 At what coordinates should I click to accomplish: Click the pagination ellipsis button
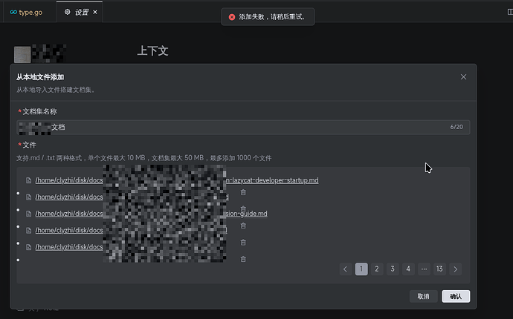pos(424,269)
